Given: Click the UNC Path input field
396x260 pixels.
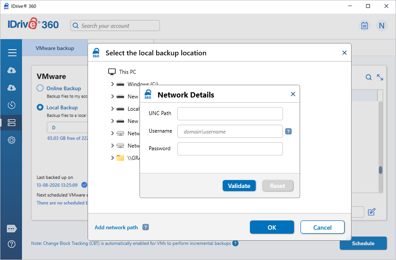Looking at the screenshot, I should [x=230, y=114].
